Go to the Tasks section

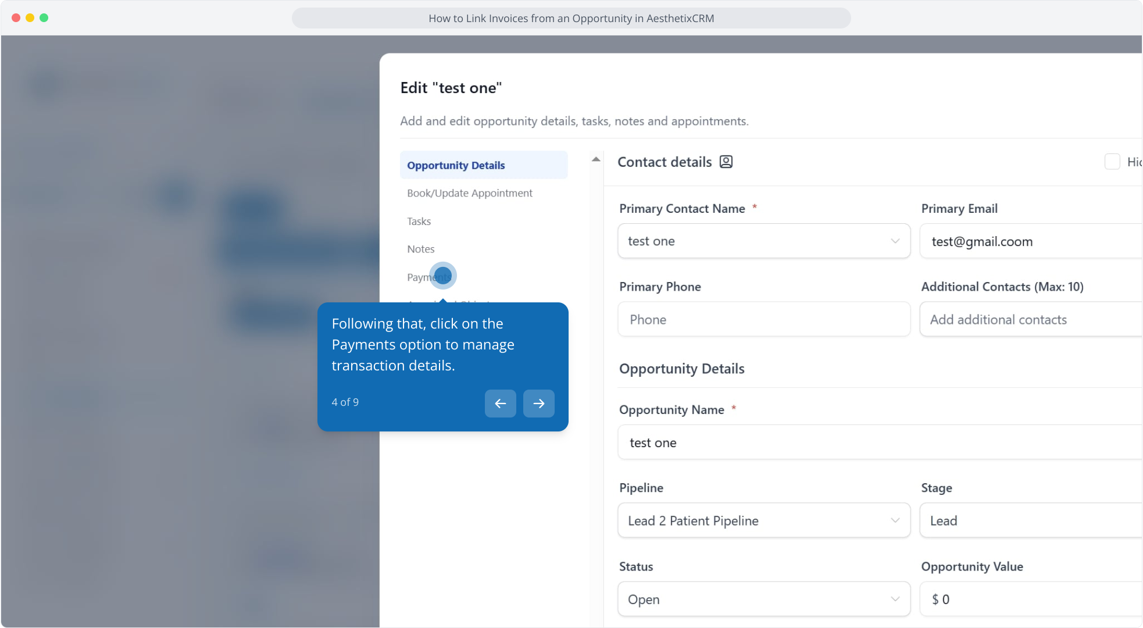point(419,222)
